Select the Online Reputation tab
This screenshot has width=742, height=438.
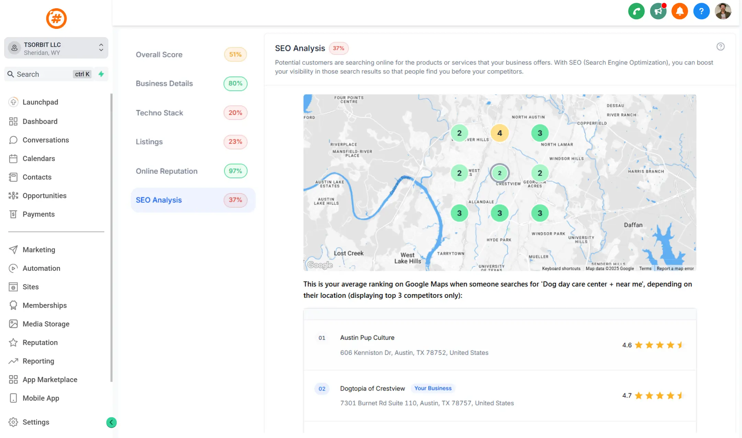coord(193,171)
